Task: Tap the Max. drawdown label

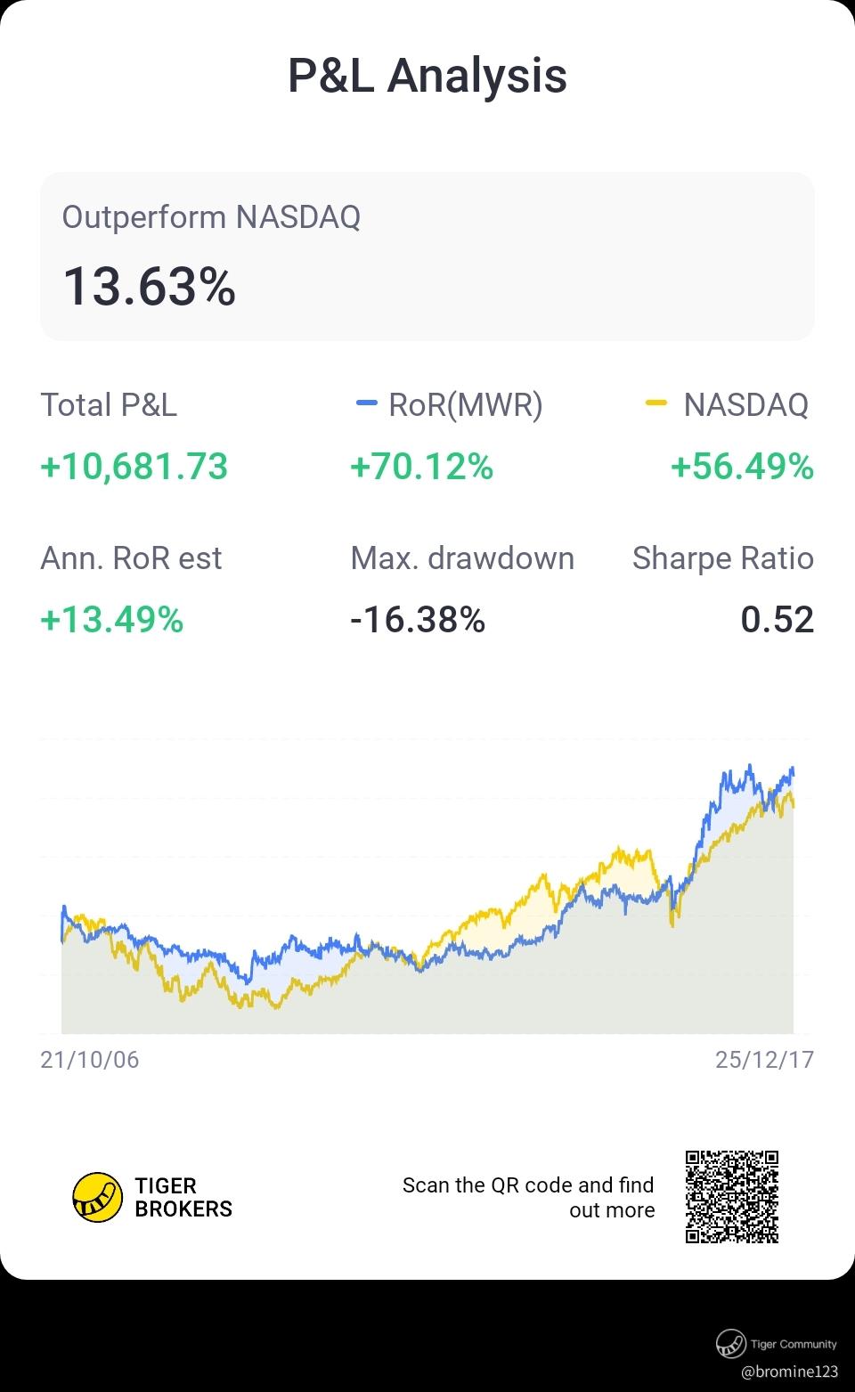Action: click(x=462, y=558)
